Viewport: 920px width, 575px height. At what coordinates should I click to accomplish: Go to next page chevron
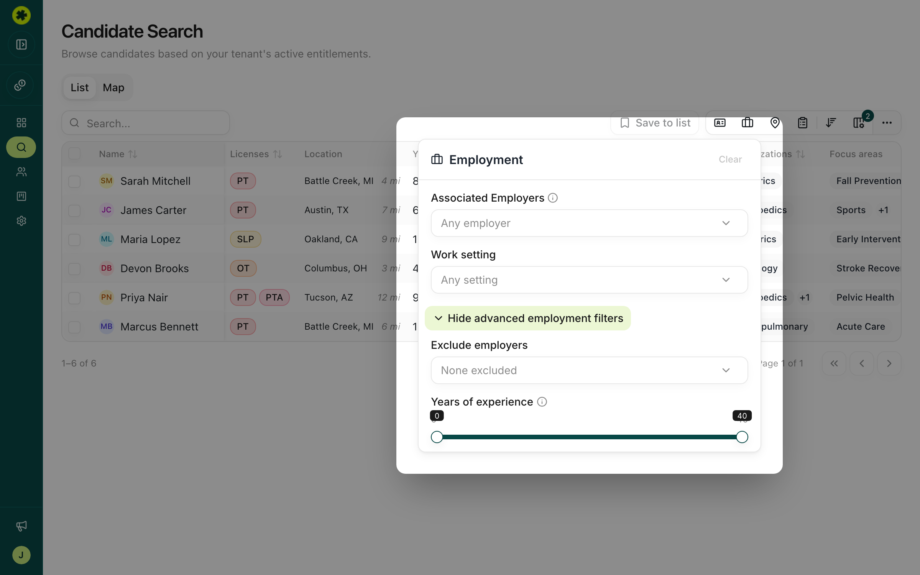[889, 363]
